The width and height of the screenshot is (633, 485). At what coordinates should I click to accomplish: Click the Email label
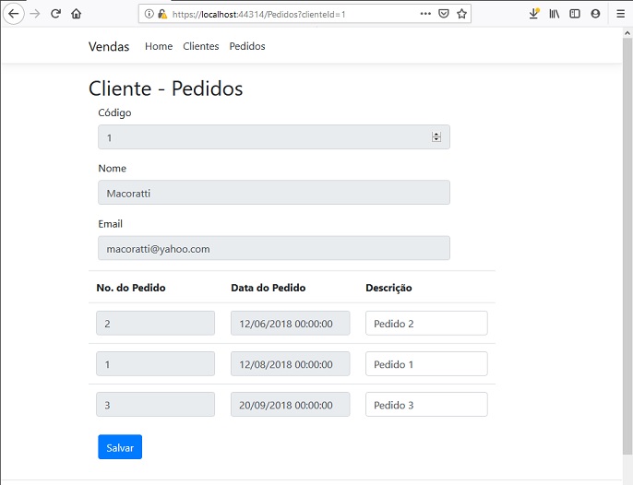pyautogui.click(x=110, y=224)
